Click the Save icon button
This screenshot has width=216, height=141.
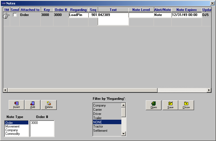point(170,105)
